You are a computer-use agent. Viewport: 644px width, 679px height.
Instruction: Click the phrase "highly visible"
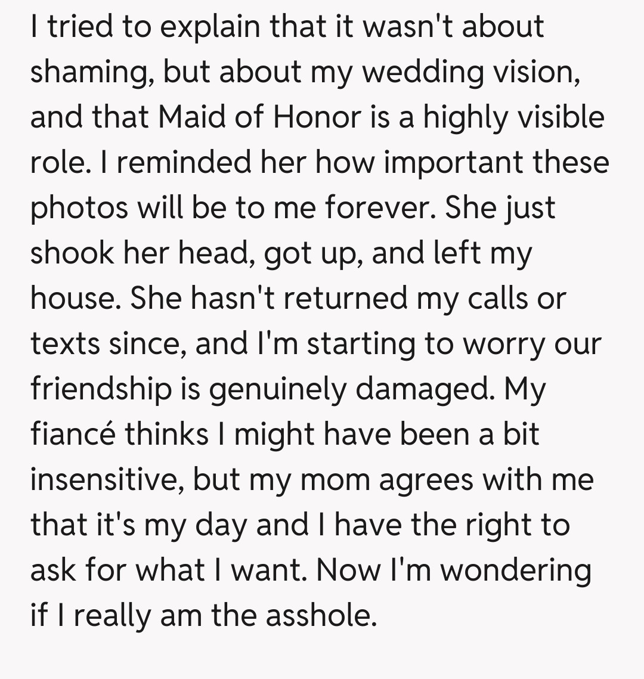pos(514,117)
